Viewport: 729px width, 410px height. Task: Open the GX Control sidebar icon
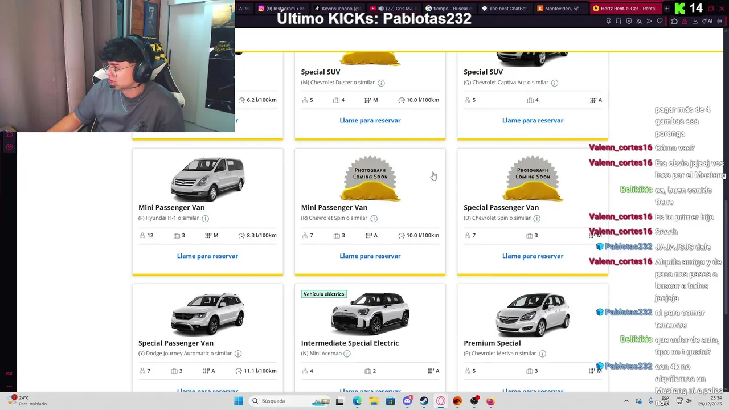pos(9,374)
